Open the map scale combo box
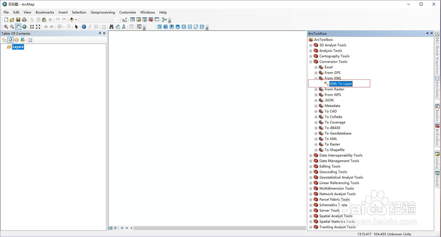Screen dimensions: 441x237 100,20
